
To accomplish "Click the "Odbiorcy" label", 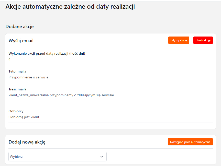I will 16,111.
